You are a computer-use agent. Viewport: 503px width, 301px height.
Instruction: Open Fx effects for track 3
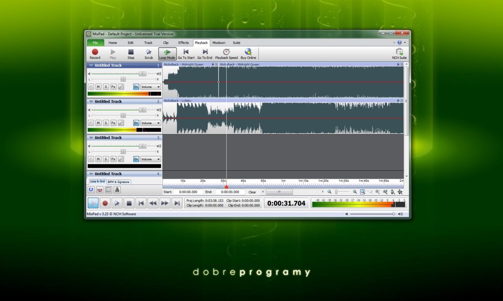[x=113, y=159]
